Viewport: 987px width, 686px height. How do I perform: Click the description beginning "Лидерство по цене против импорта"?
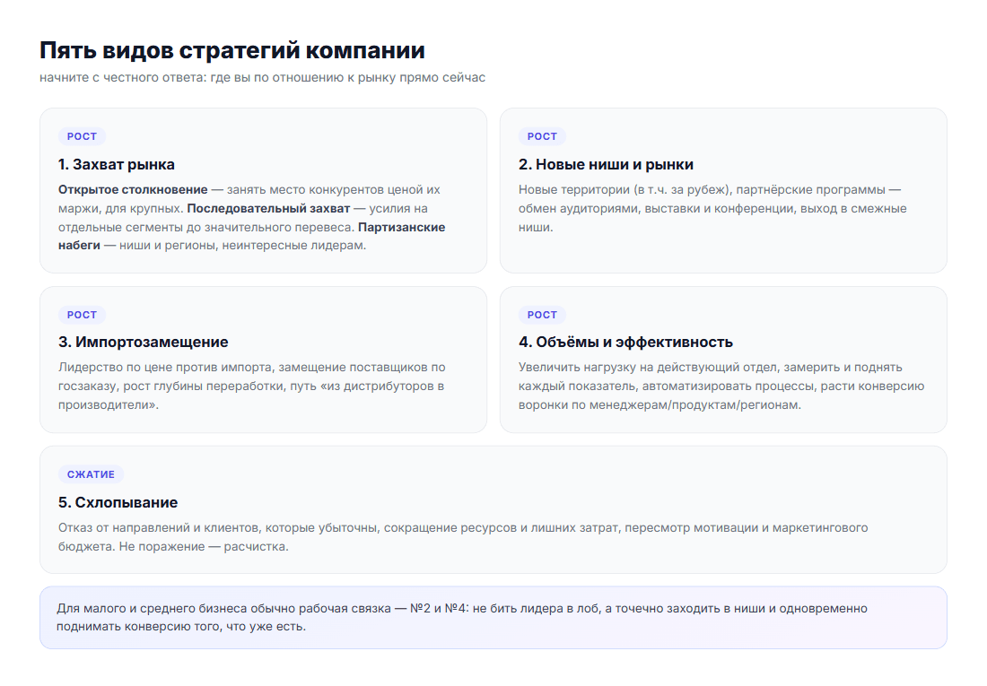pyautogui.click(x=252, y=386)
